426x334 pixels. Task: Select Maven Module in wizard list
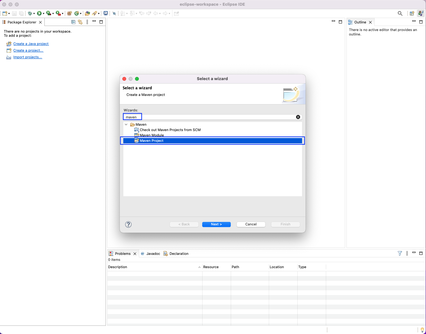tap(152, 135)
